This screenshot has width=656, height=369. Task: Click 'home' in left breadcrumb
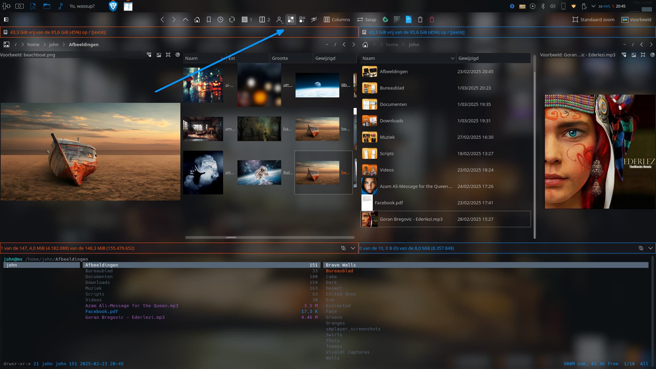pyautogui.click(x=33, y=44)
